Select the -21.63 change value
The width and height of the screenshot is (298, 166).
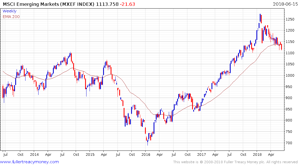pyautogui.click(x=128, y=4)
